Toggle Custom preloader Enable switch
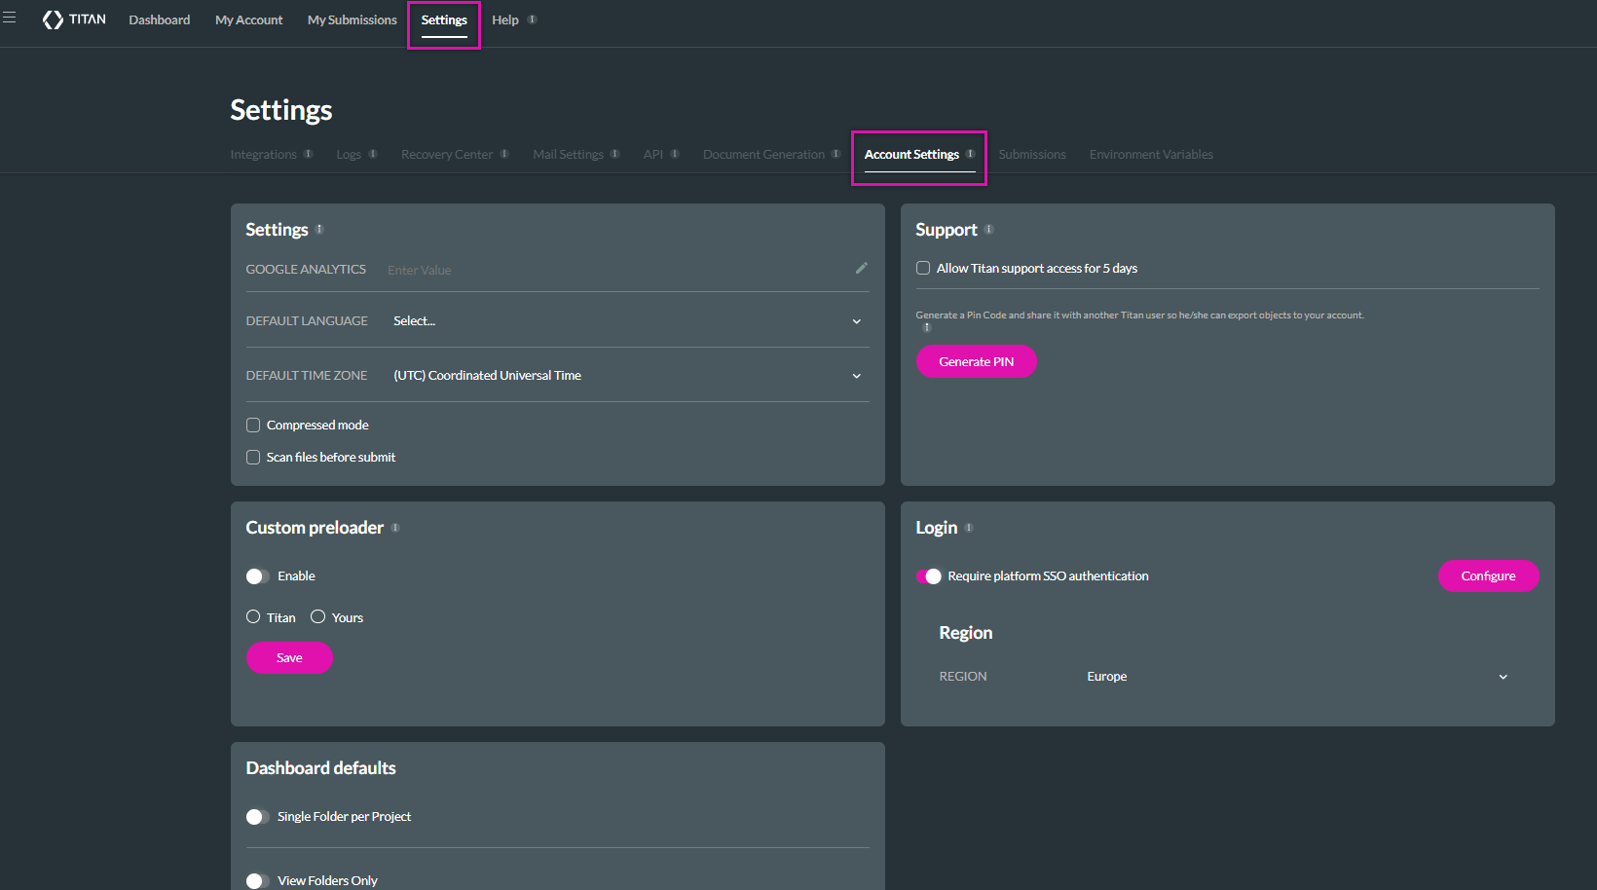 pyautogui.click(x=257, y=576)
